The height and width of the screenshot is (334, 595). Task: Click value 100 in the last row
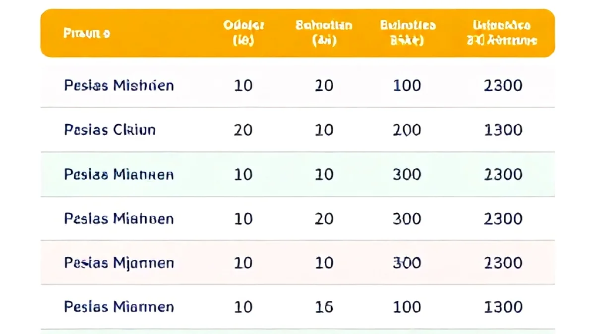[x=407, y=307]
